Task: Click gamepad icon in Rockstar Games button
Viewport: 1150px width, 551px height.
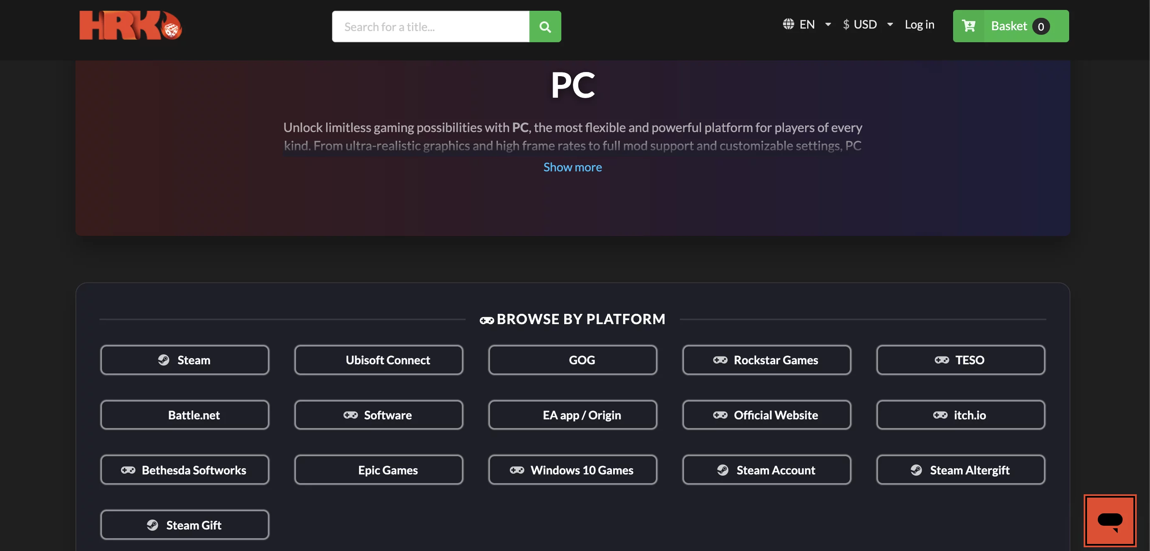Action: [720, 360]
